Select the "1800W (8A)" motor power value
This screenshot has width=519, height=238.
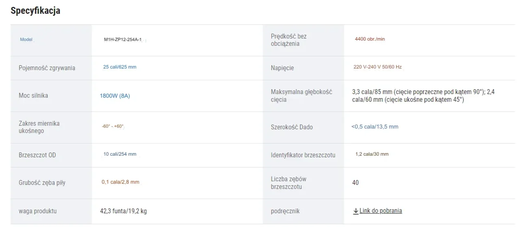coord(115,96)
